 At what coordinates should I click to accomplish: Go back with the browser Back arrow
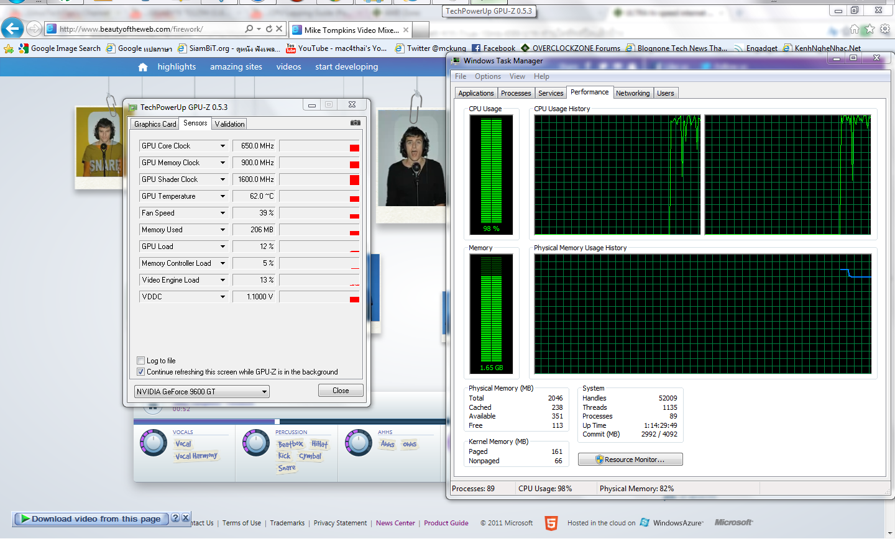12,29
